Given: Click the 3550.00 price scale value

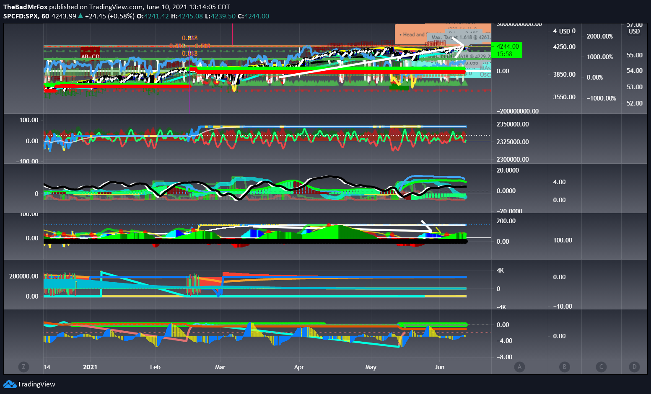Looking at the screenshot, I should (564, 97).
